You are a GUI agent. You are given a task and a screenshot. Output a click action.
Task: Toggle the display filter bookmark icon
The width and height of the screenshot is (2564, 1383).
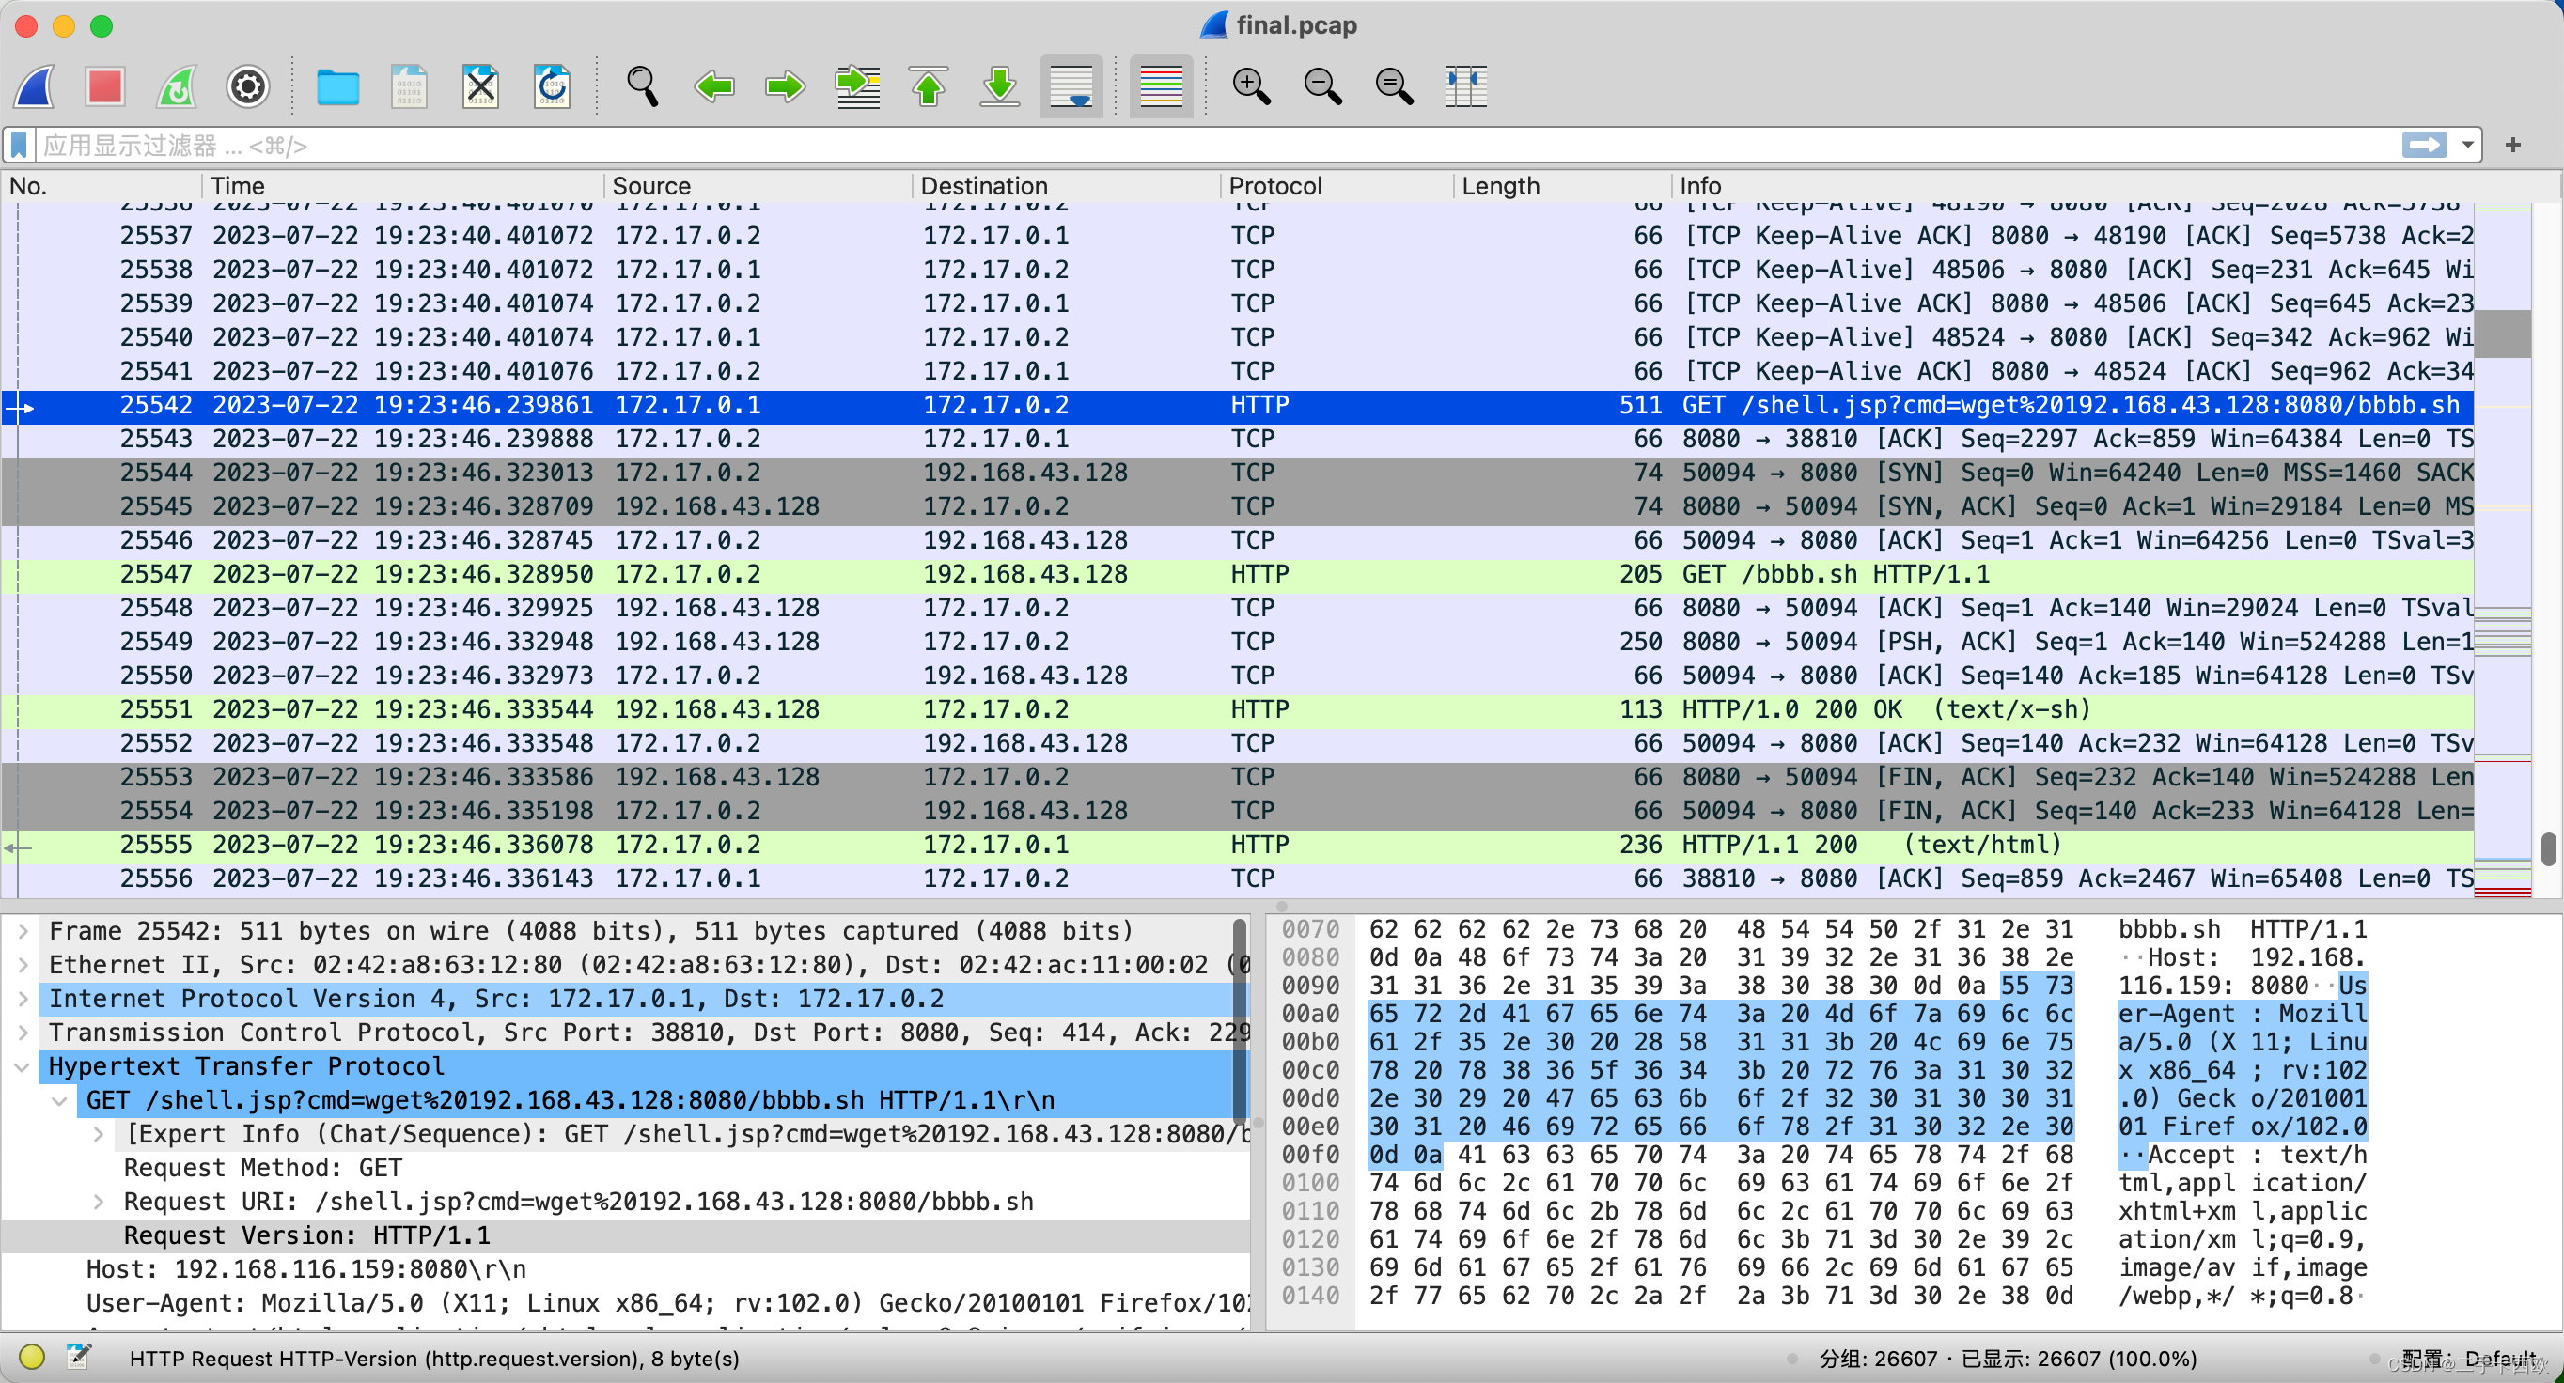19,146
